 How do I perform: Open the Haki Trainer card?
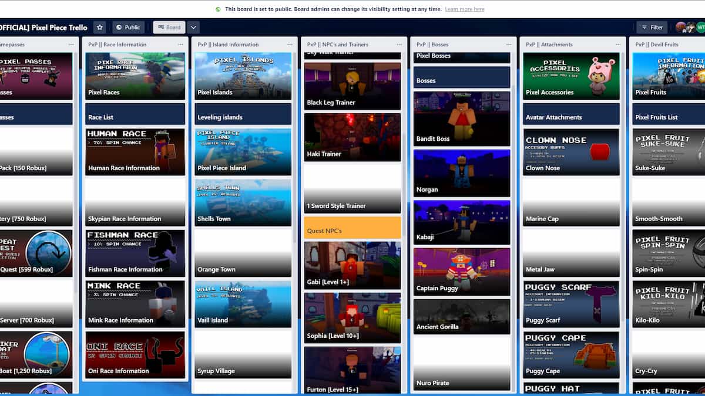(x=352, y=137)
